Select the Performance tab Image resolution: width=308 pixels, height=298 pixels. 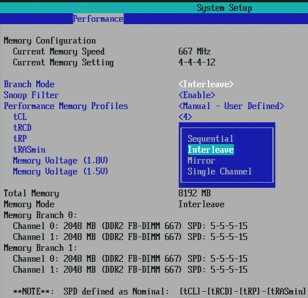[98, 19]
